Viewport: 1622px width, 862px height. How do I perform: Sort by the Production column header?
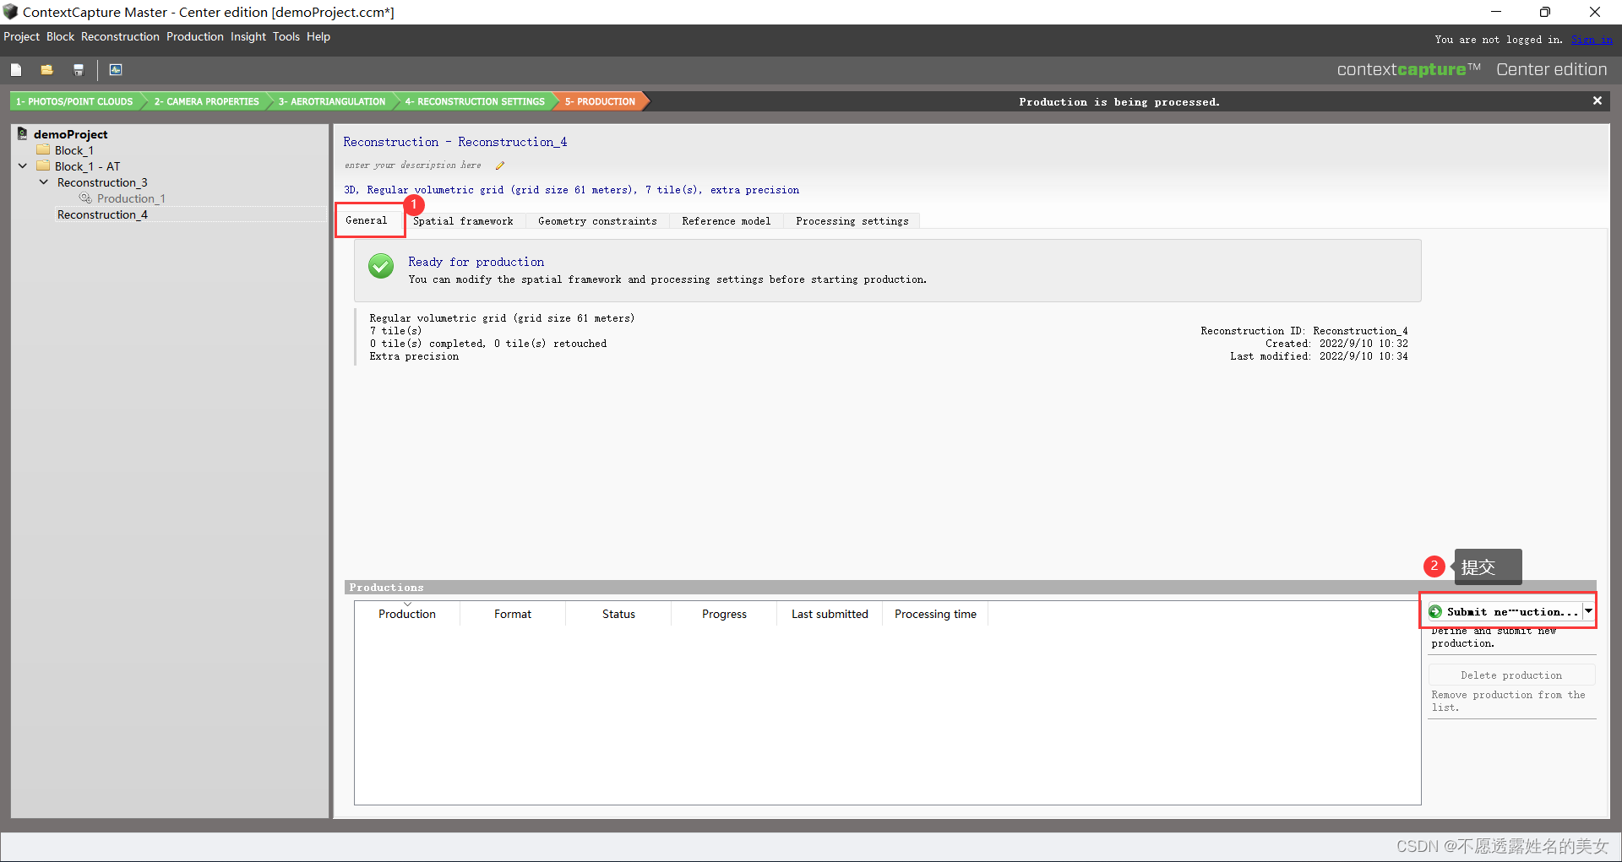(407, 614)
